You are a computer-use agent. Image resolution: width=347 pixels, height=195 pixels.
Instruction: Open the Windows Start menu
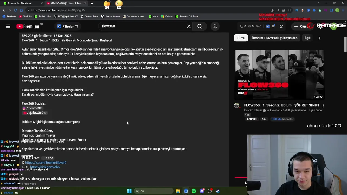pyautogui.click(x=129, y=191)
